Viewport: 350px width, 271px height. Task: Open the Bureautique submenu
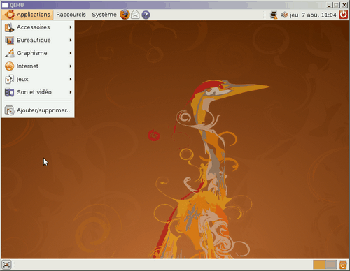point(38,41)
